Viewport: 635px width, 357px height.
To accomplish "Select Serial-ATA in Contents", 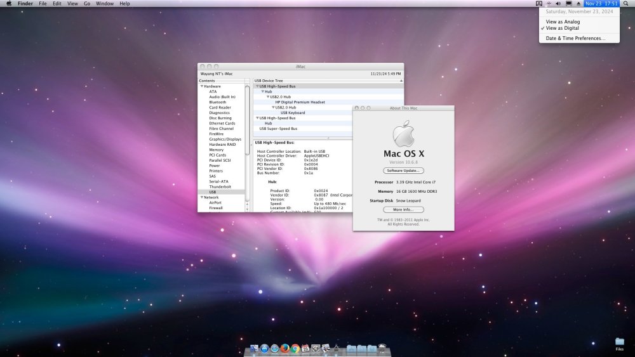I will pyautogui.click(x=218, y=181).
